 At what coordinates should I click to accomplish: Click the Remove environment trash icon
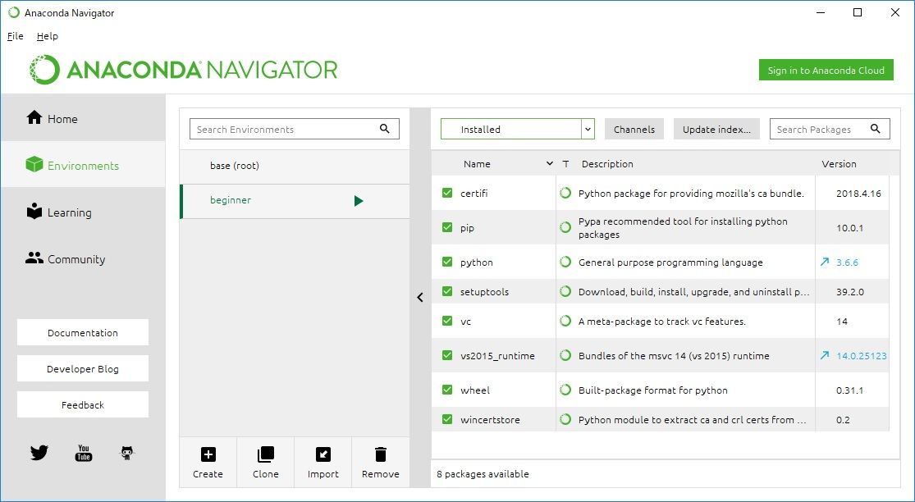tap(381, 454)
